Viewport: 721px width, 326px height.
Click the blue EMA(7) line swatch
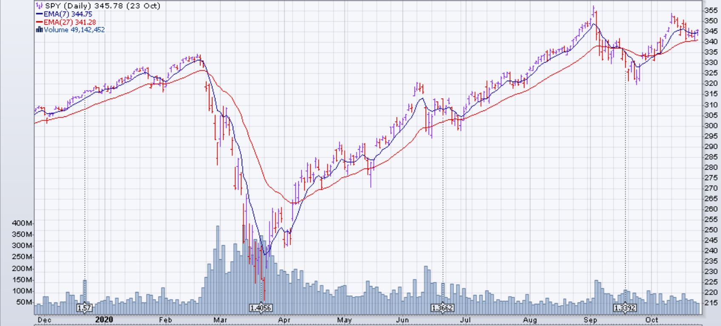click(40, 14)
